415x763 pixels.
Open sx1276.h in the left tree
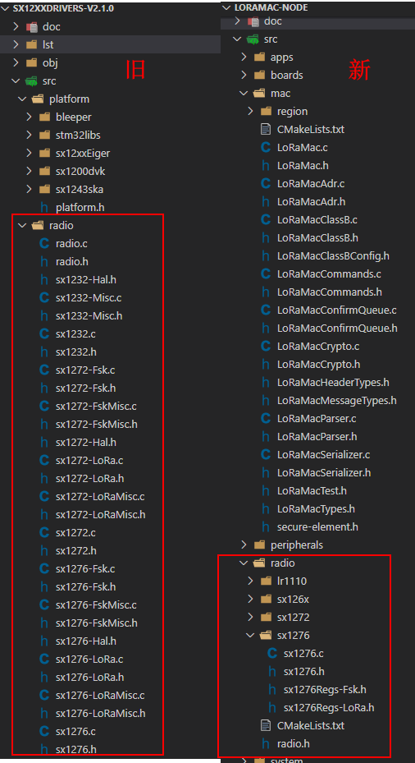pos(75,749)
